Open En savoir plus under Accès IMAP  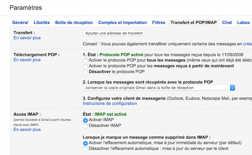pos(27,129)
